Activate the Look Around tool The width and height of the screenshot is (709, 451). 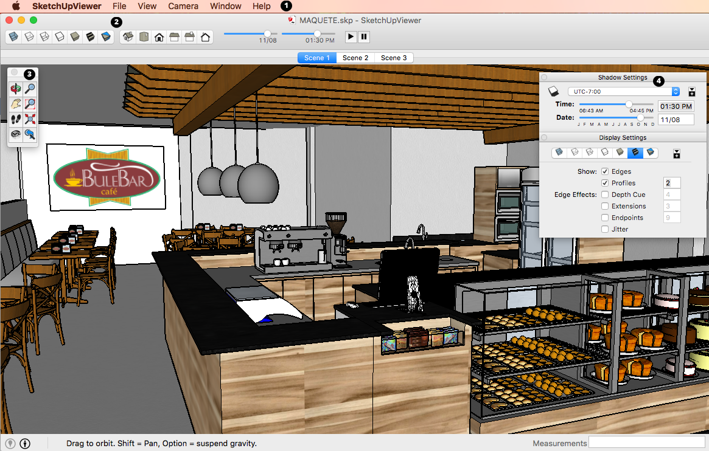(x=15, y=134)
